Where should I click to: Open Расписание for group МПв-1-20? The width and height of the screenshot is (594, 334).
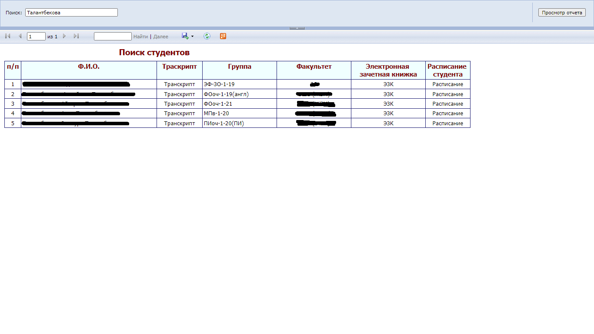tap(447, 114)
